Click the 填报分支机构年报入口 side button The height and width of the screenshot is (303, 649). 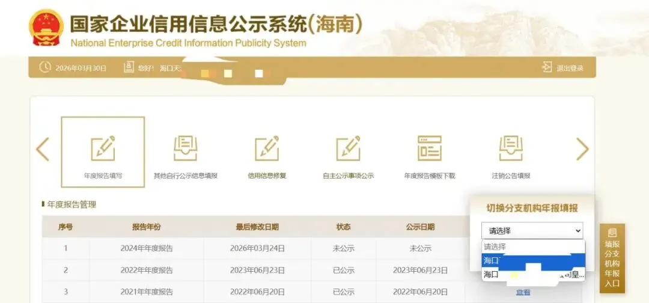pyautogui.click(x=612, y=259)
